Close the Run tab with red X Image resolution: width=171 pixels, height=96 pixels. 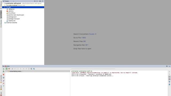[3, 83]
